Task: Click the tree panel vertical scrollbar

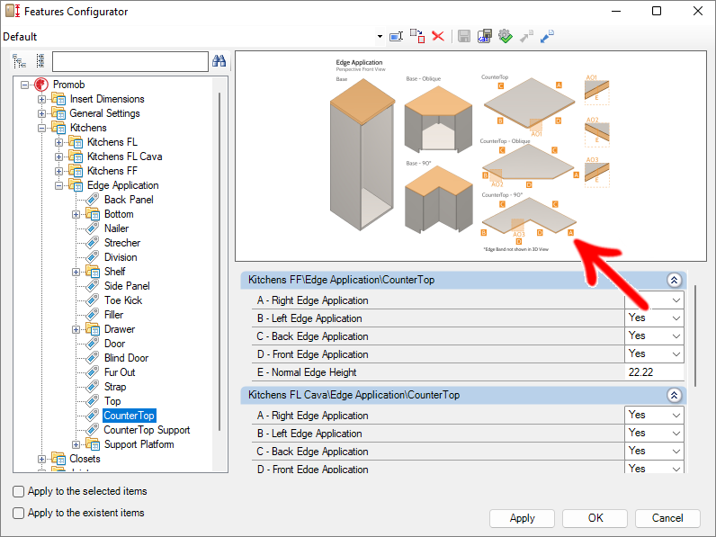Action: [x=219, y=261]
